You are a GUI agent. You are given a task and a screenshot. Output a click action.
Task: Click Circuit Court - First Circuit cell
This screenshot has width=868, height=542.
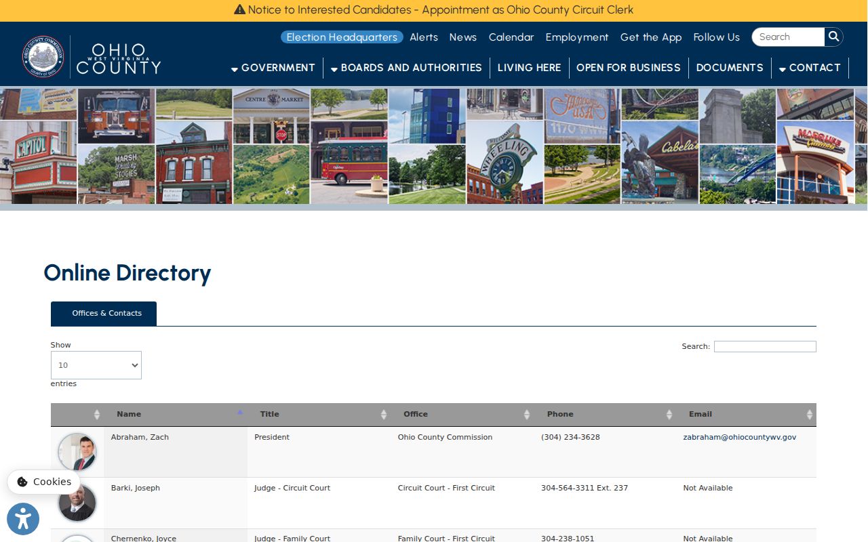(446, 488)
